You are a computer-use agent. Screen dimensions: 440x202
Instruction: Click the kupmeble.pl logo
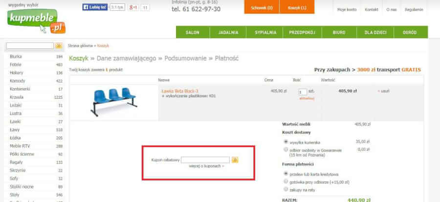point(36,22)
